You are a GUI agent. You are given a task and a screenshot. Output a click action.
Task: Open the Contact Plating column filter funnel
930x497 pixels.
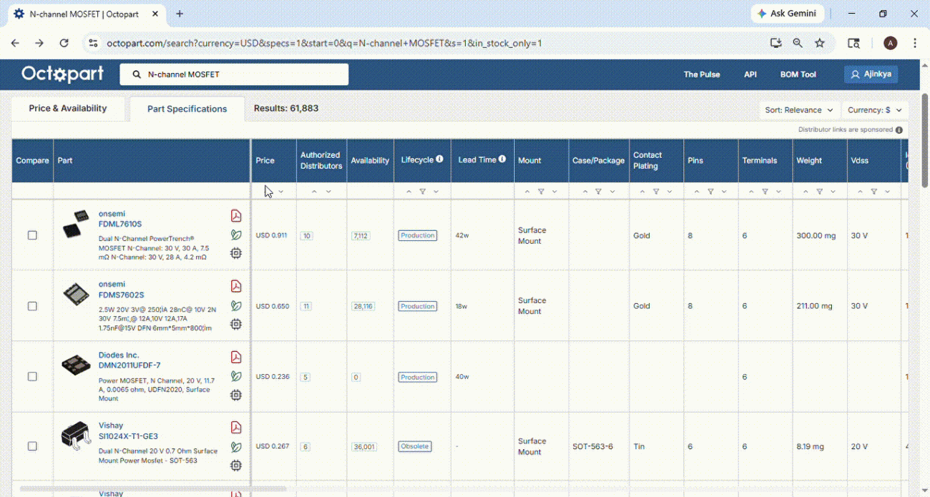pyautogui.click(x=656, y=192)
